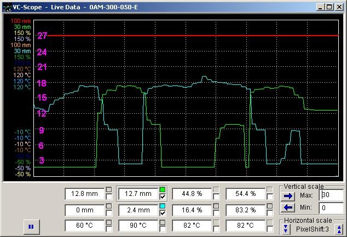This screenshot has height=237, width=347.
Task: Click the orange 100 mm legend label
Action: click(x=21, y=45)
